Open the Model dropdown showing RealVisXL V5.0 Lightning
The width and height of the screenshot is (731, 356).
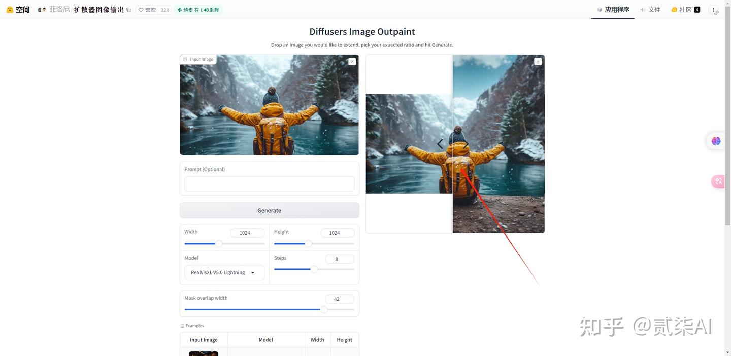pyautogui.click(x=224, y=272)
